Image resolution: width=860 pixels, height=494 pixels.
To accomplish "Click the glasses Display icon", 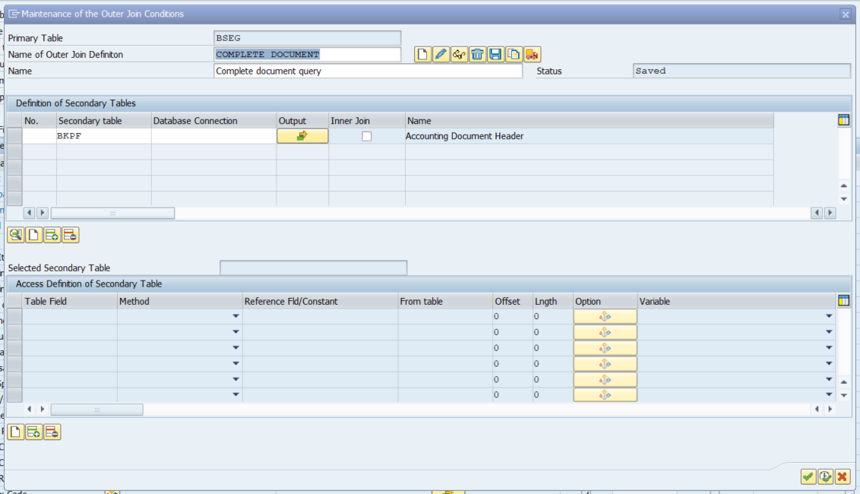I will click(x=459, y=55).
